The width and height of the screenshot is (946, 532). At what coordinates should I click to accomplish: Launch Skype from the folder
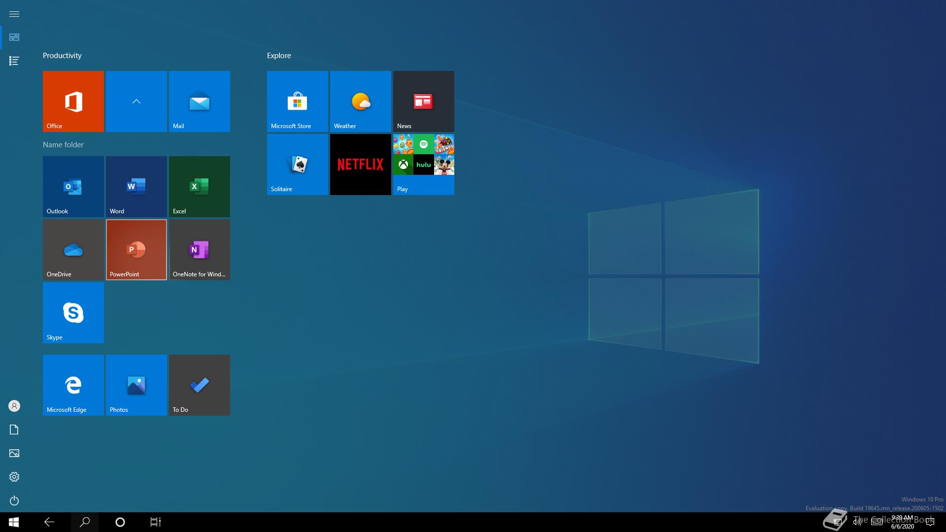(73, 313)
